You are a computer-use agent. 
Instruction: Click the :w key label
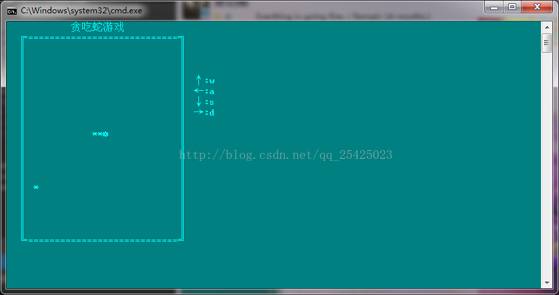pos(210,81)
